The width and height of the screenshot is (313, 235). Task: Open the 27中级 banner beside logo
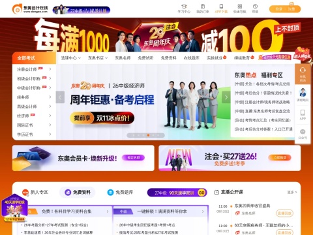[x=82, y=10]
